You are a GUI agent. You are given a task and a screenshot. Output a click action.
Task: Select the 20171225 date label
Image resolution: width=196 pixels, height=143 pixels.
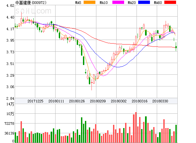coord(35,101)
